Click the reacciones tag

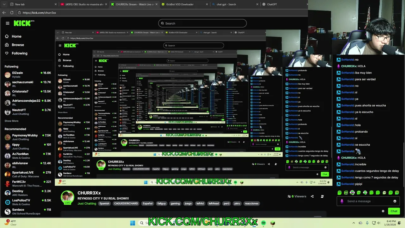252,204
